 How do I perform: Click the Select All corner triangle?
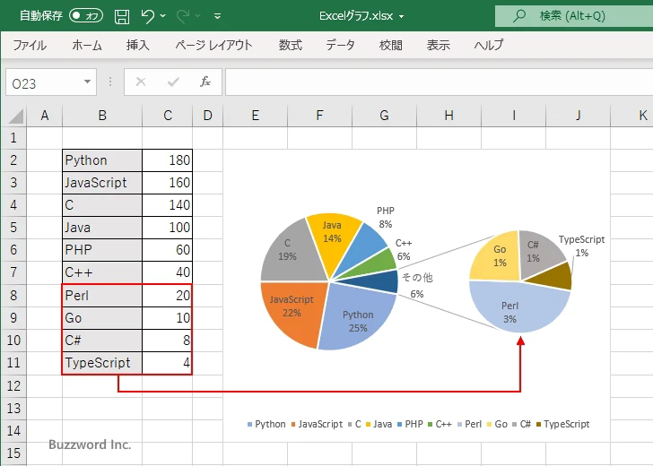[14, 116]
